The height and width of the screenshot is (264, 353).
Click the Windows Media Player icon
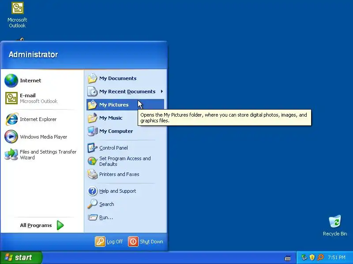coord(11,136)
